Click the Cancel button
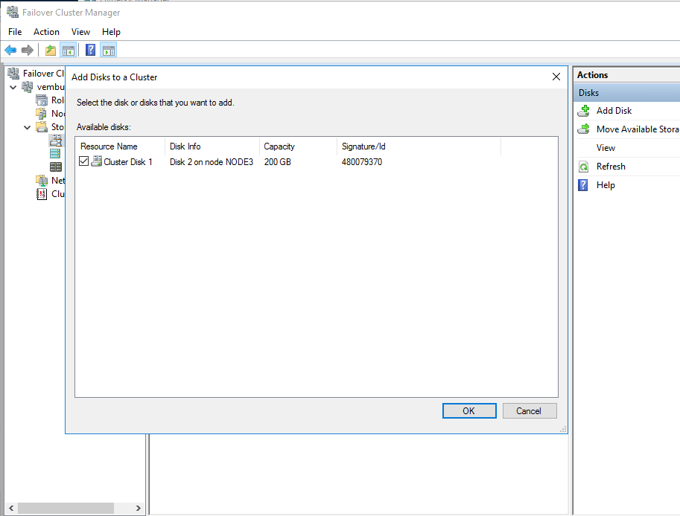This screenshot has height=516, width=680. 530,411
